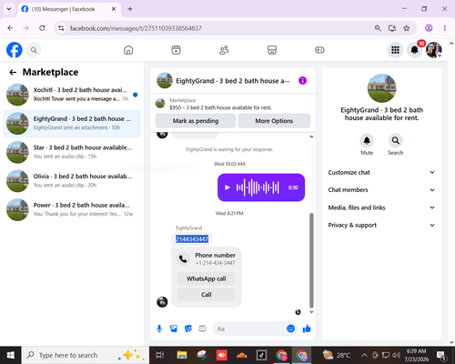
Task: Open the account profile picture menu
Action: pos(434,50)
